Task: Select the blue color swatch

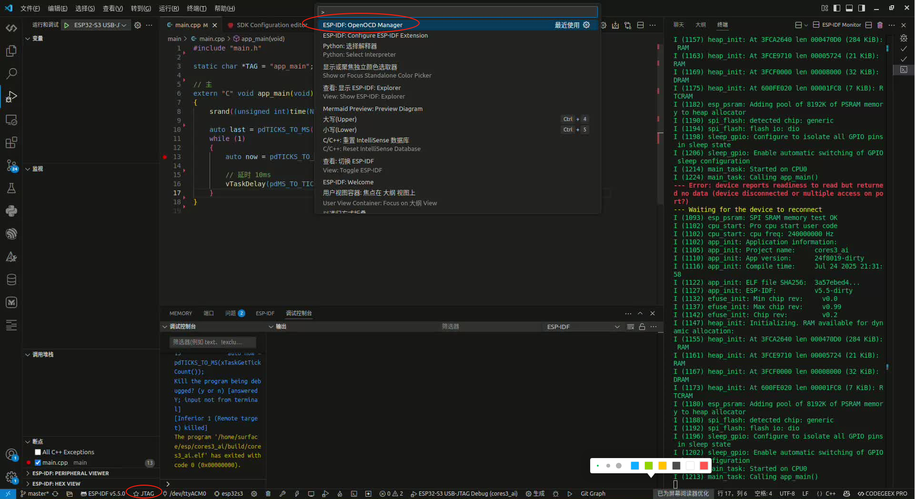Action: (634, 466)
